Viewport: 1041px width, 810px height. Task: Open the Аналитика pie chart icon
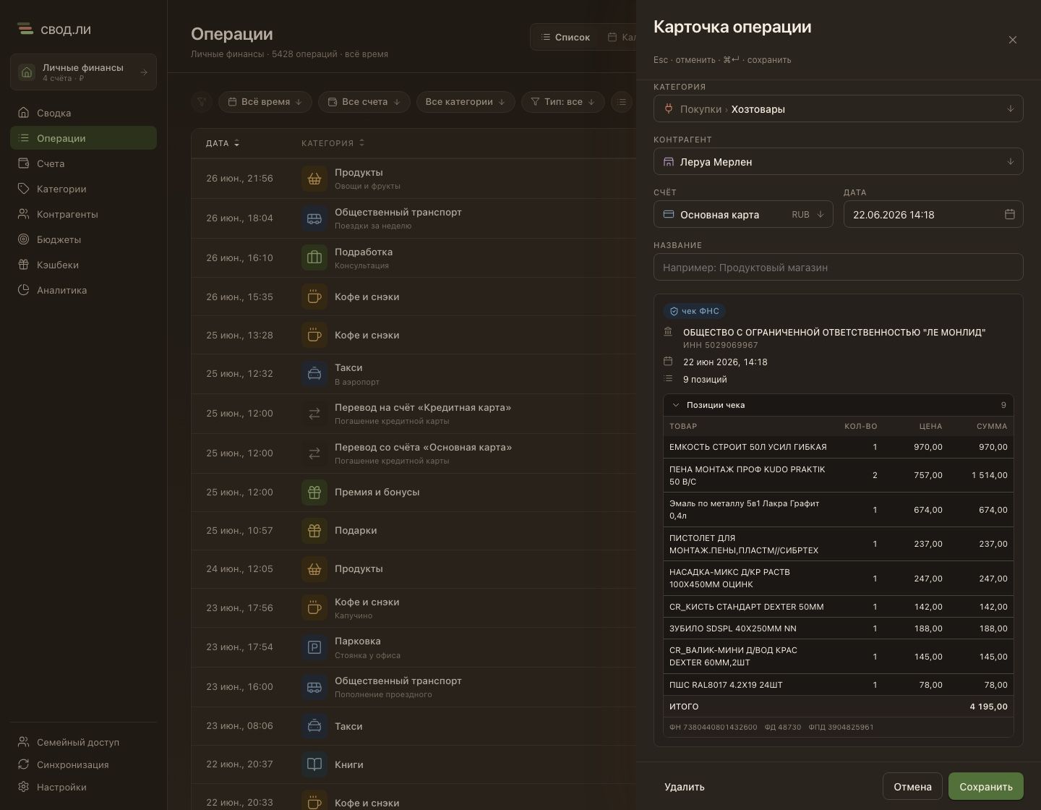coord(24,290)
